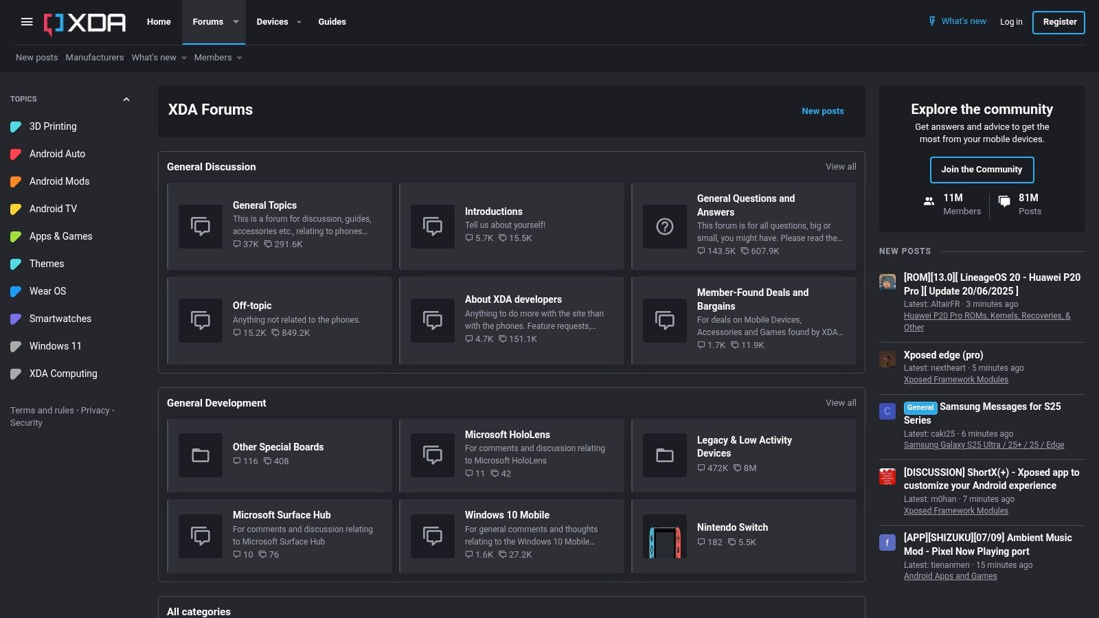
Task: Click the Wear OS sidebar icon
Action: point(16,291)
